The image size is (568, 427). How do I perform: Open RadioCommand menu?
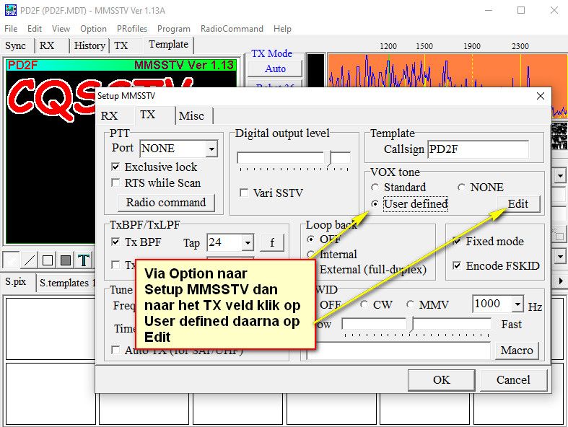coord(232,29)
